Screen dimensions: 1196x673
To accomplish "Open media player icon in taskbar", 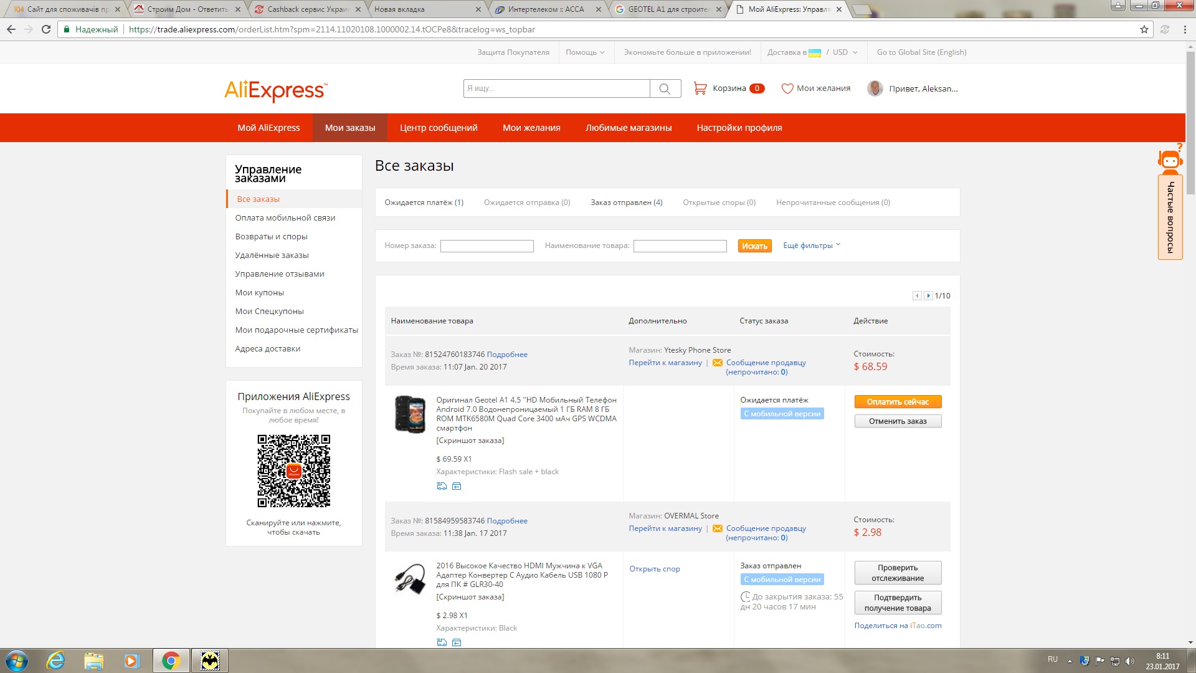I will 131,661.
